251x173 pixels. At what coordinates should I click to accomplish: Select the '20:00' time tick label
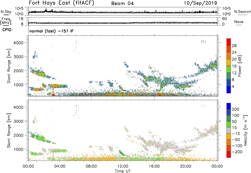point(185,166)
